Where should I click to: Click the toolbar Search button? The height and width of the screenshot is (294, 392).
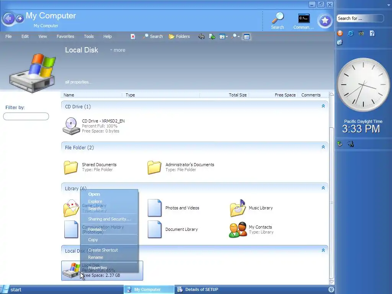(152, 36)
